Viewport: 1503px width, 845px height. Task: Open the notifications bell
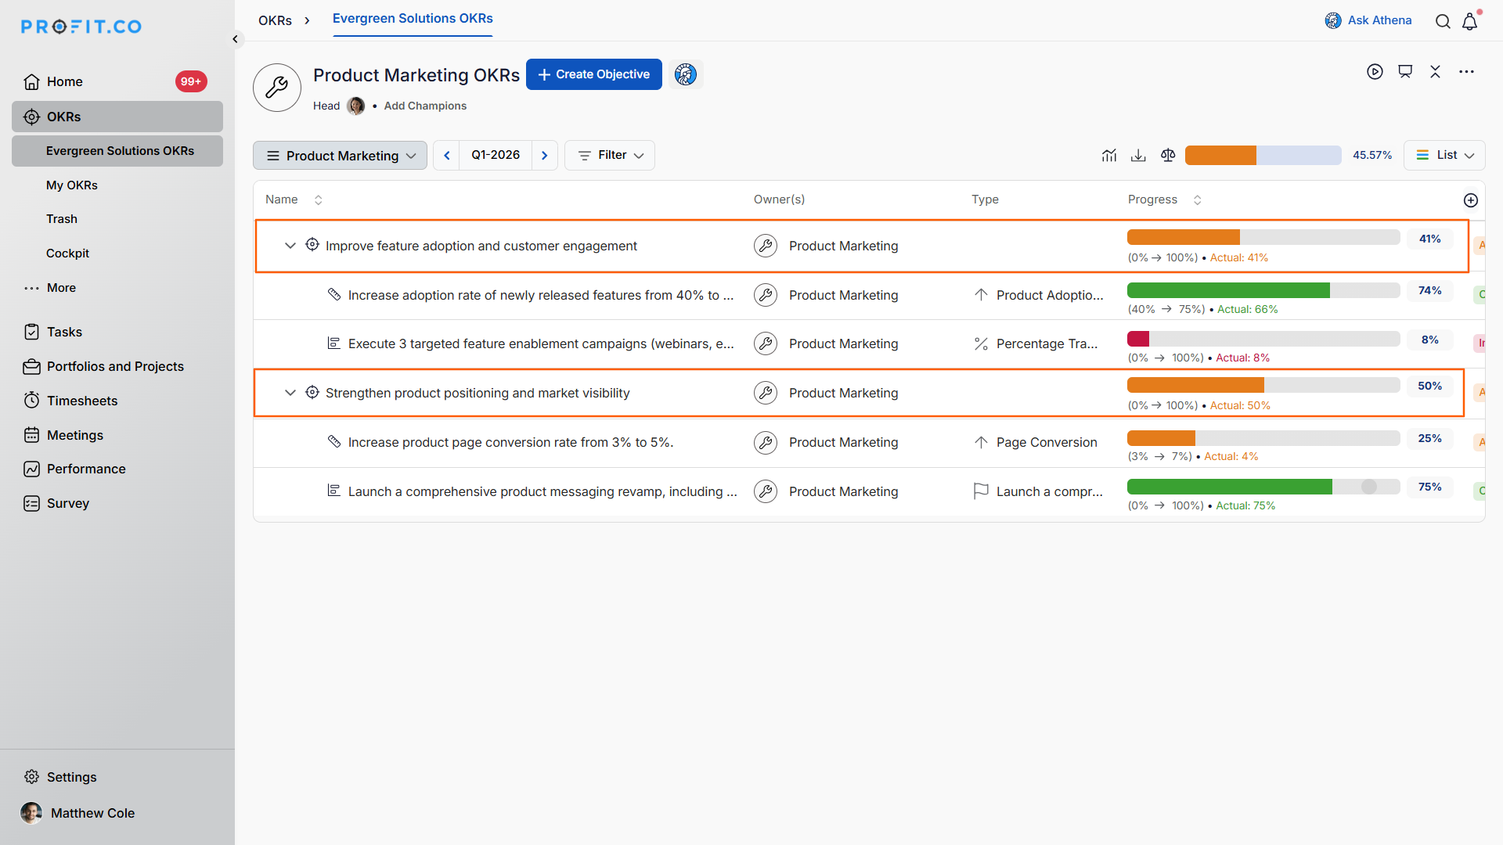[x=1470, y=21]
